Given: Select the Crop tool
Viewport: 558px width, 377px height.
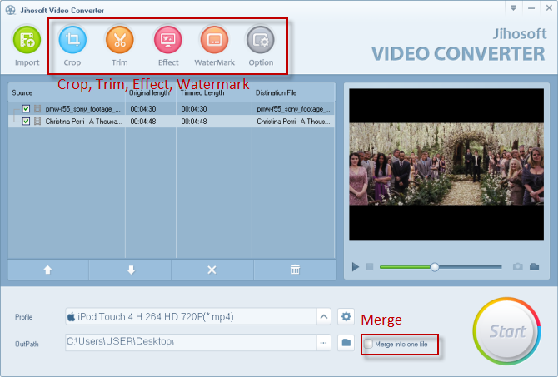Looking at the screenshot, I should [x=72, y=40].
